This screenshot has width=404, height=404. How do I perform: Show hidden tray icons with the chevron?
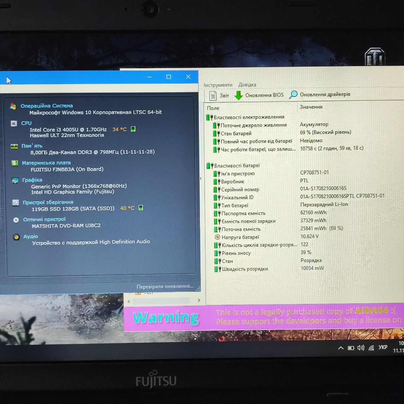coord(341,348)
